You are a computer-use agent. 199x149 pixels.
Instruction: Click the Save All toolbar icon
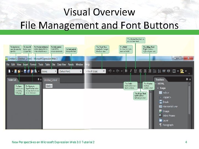pyautogui.click(x=28, y=71)
